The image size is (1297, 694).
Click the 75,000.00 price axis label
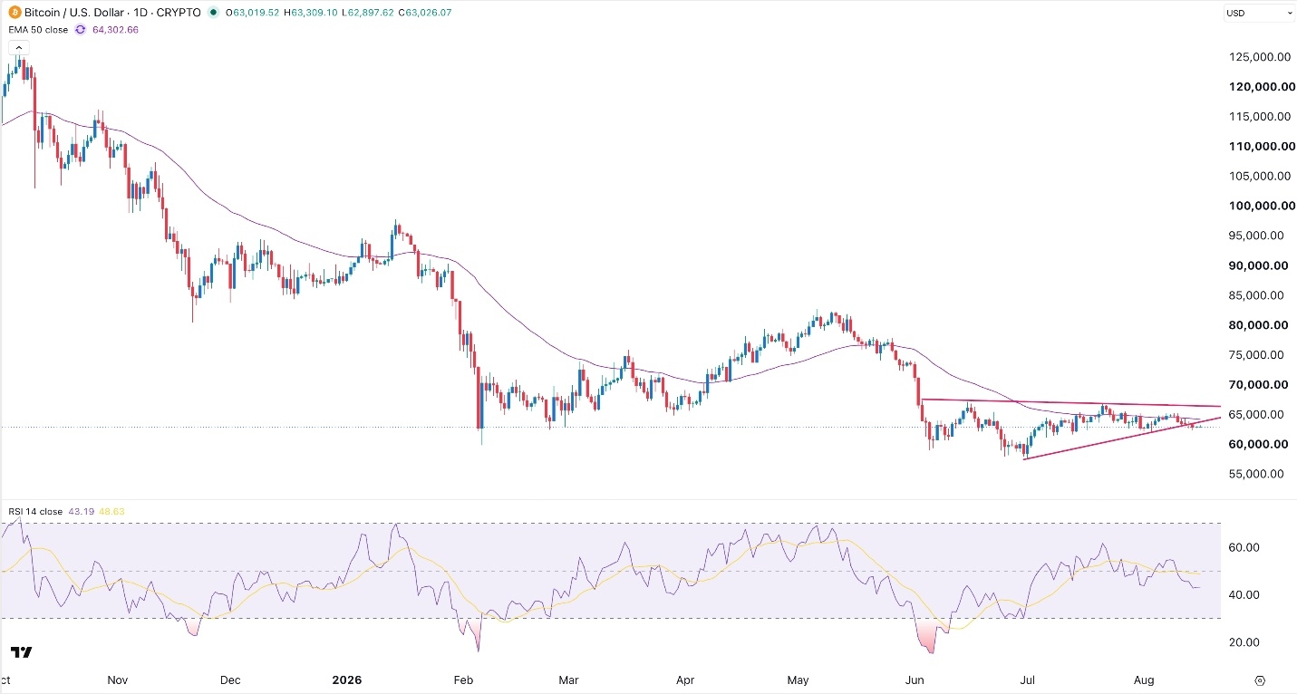[1258, 355]
